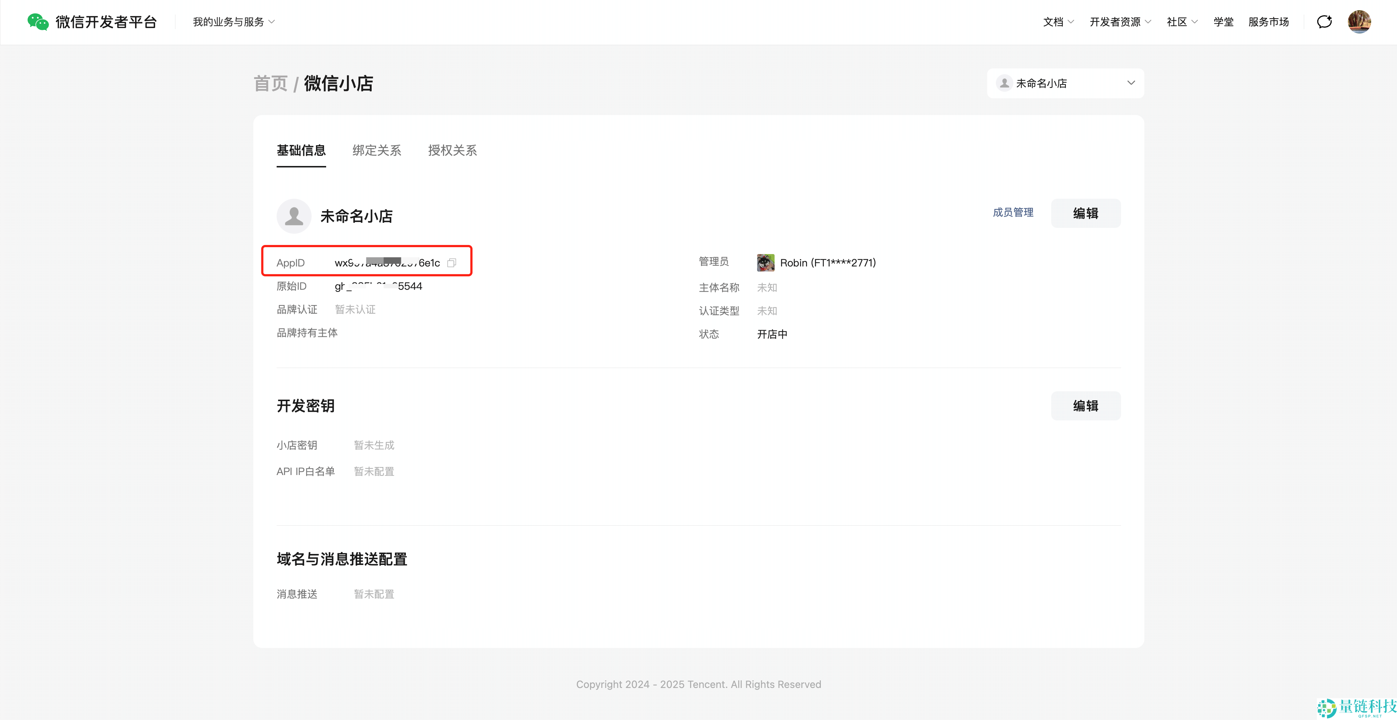Image resolution: width=1397 pixels, height=720 pixels.
Task: Click 暂未生成 beside 小店密钥
Action: pos(374,445)
